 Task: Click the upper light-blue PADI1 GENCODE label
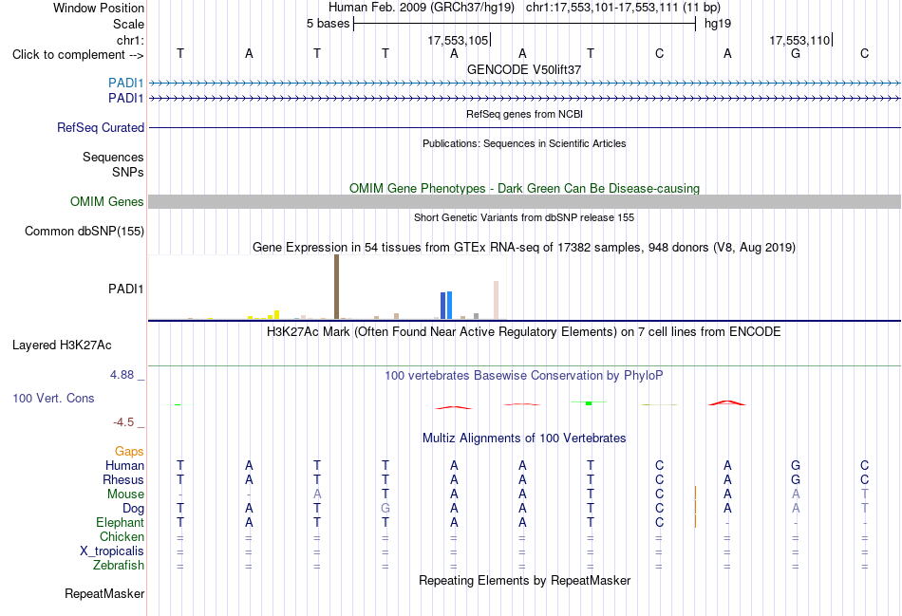(x=125, y=84)
